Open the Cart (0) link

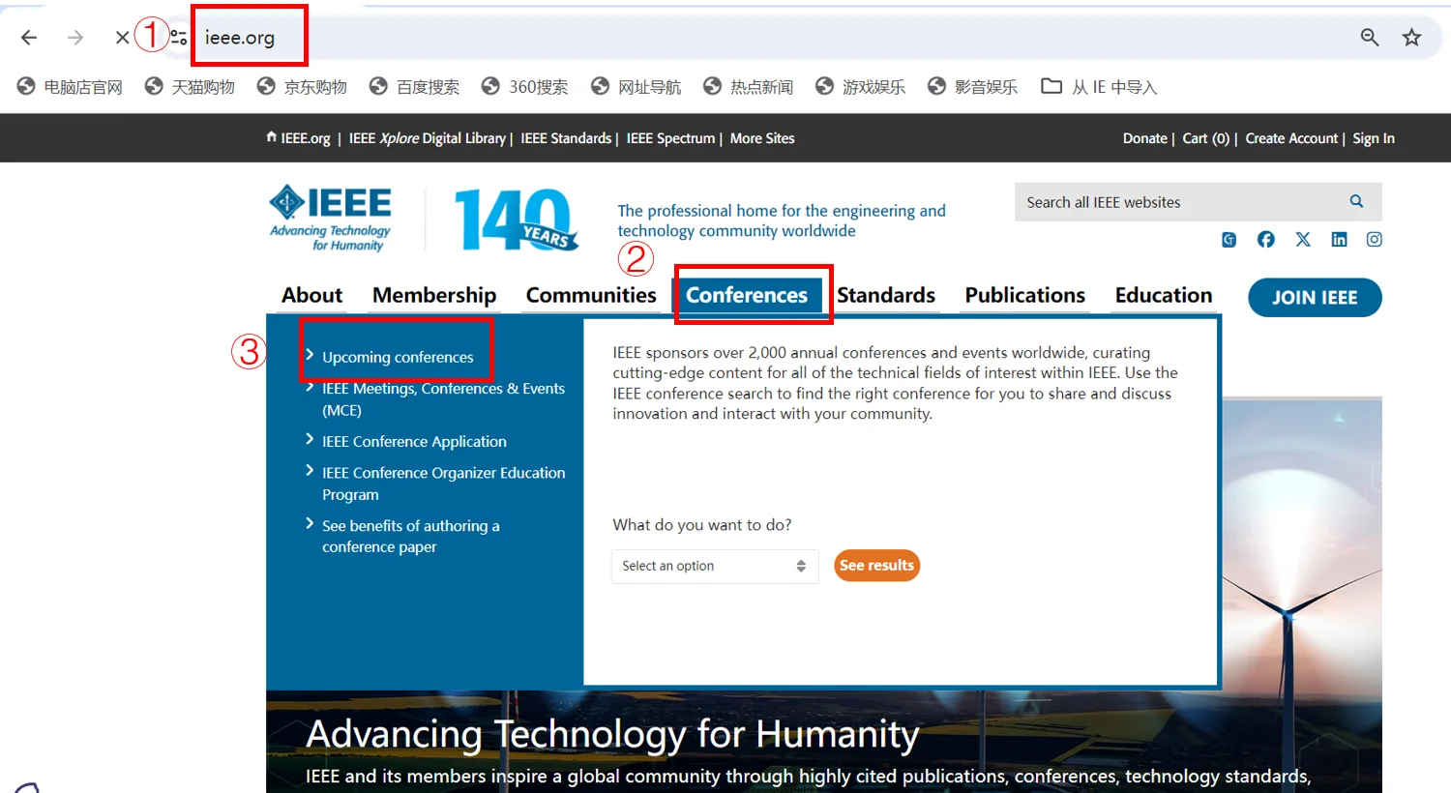(x=1205, y=138)
